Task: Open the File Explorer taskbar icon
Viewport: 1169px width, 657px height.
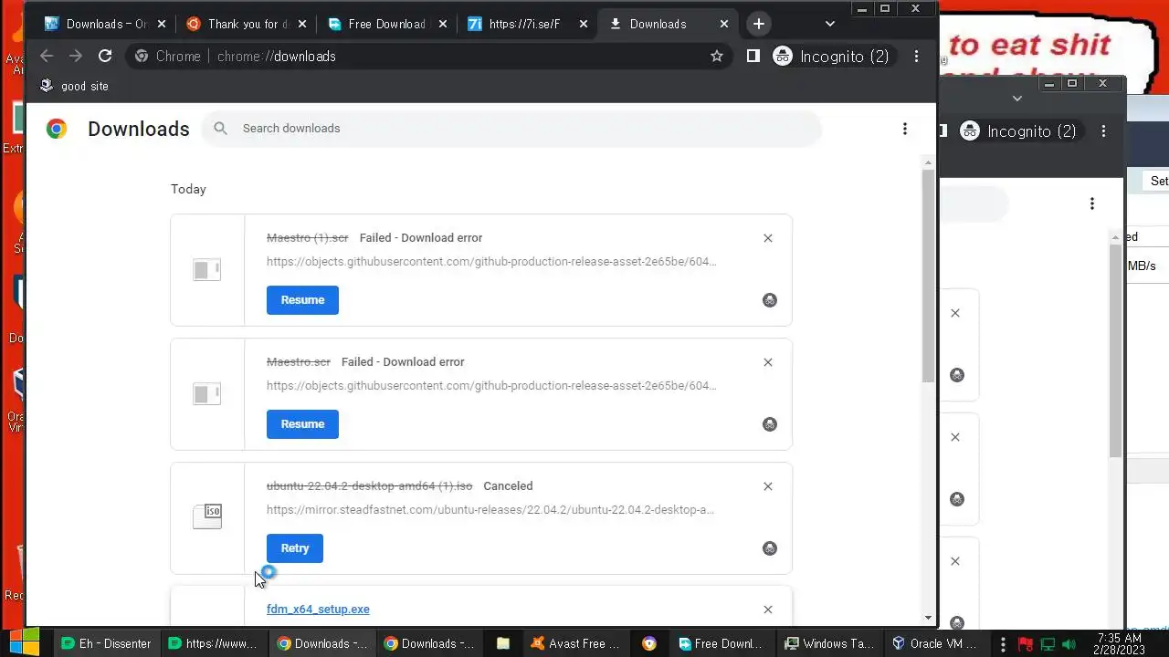Action: (x=502, y=643)
